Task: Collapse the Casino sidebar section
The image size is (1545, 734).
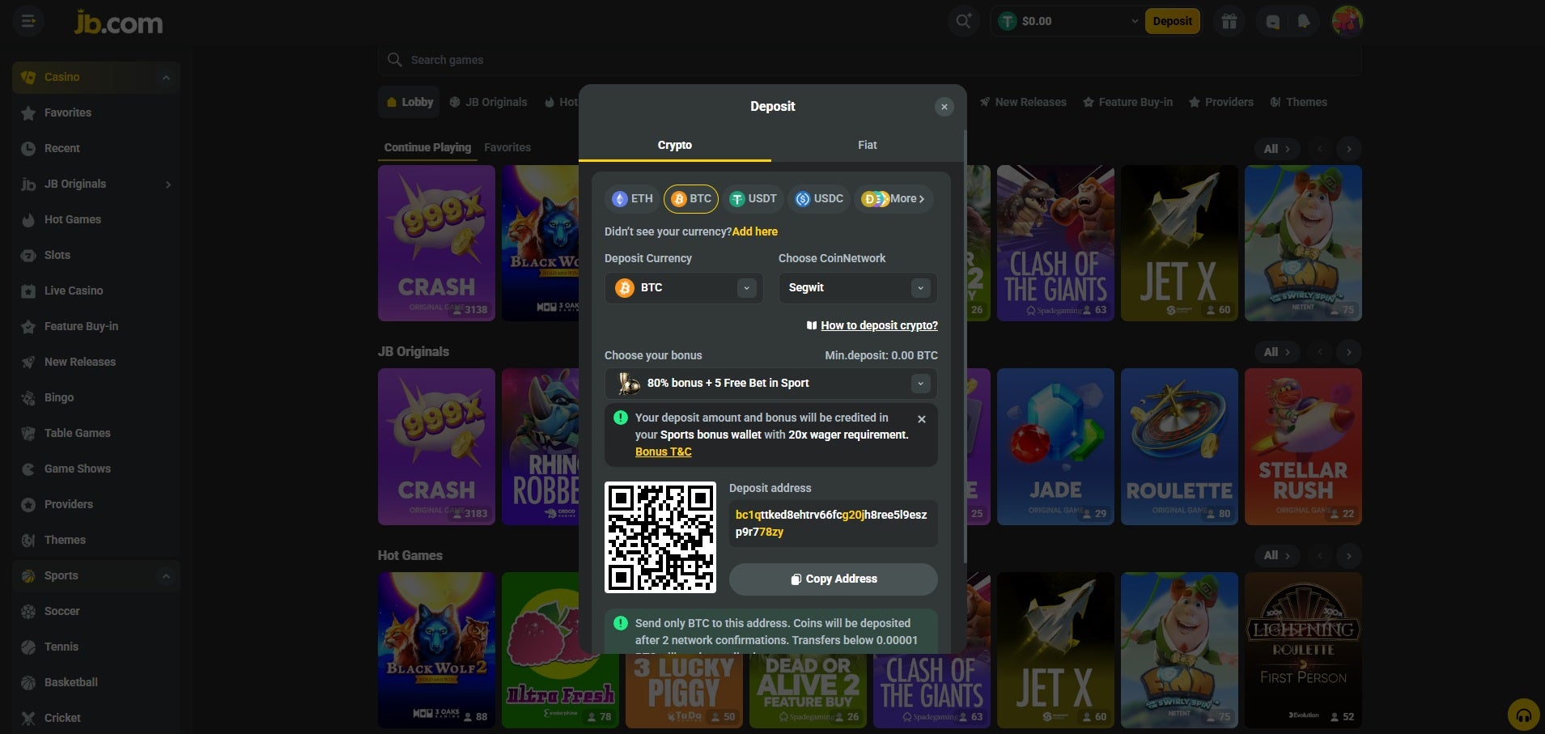Action: tap(166, 78)
